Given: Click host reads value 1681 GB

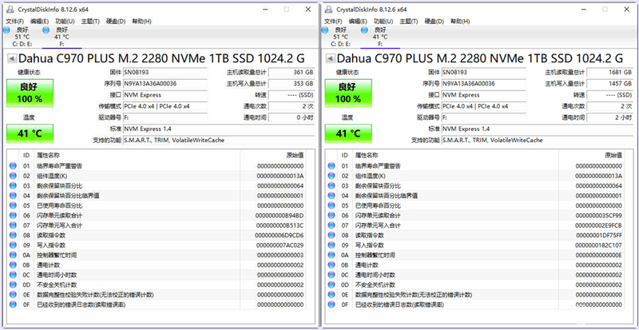Looking at the screenshot, I should point(610,72).
